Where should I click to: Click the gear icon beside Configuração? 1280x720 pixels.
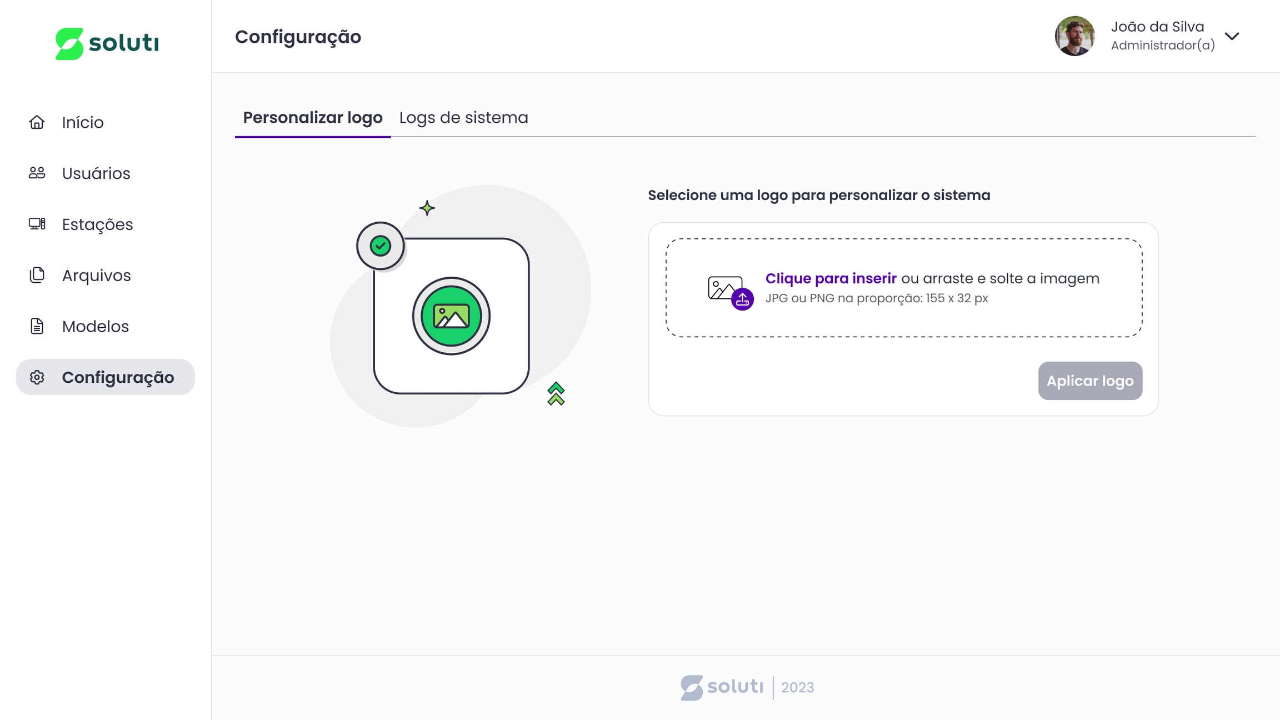(x=37, y=377)
